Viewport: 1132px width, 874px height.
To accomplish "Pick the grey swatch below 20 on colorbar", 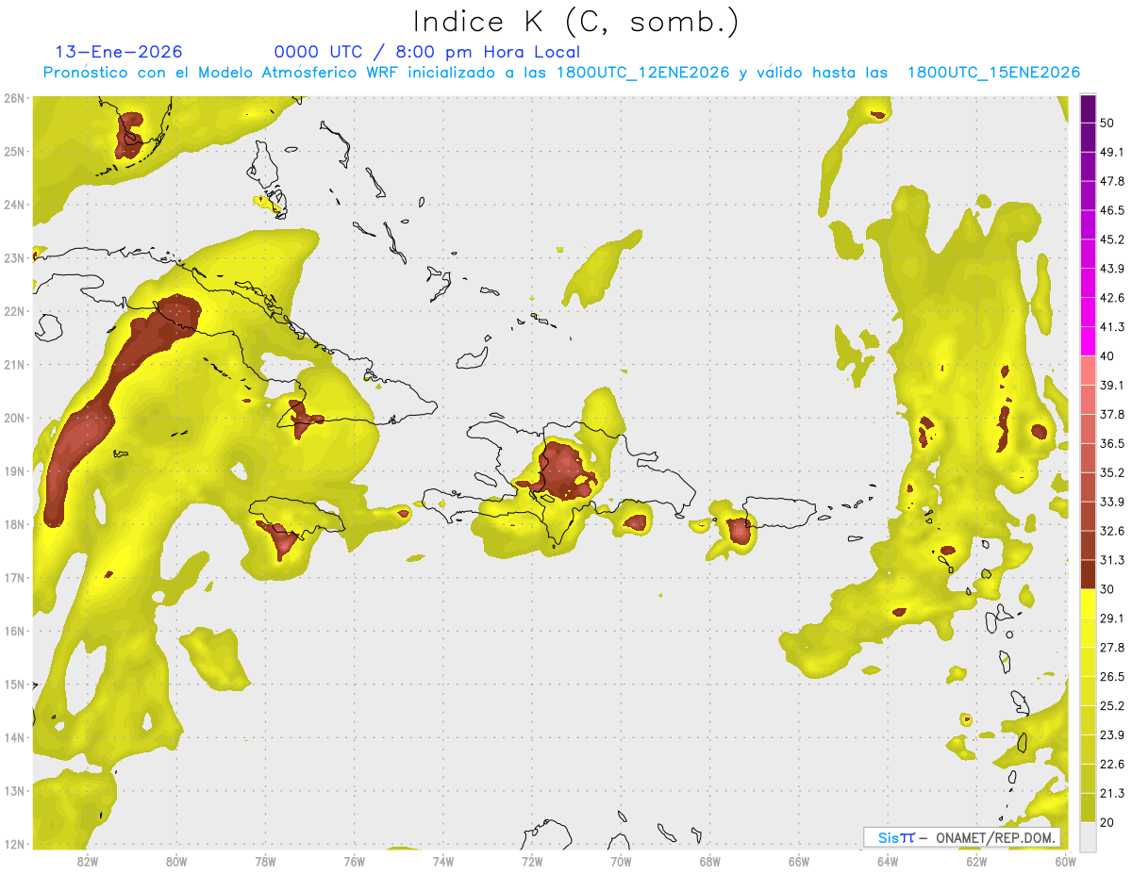I will click(x=1088, y=835).
